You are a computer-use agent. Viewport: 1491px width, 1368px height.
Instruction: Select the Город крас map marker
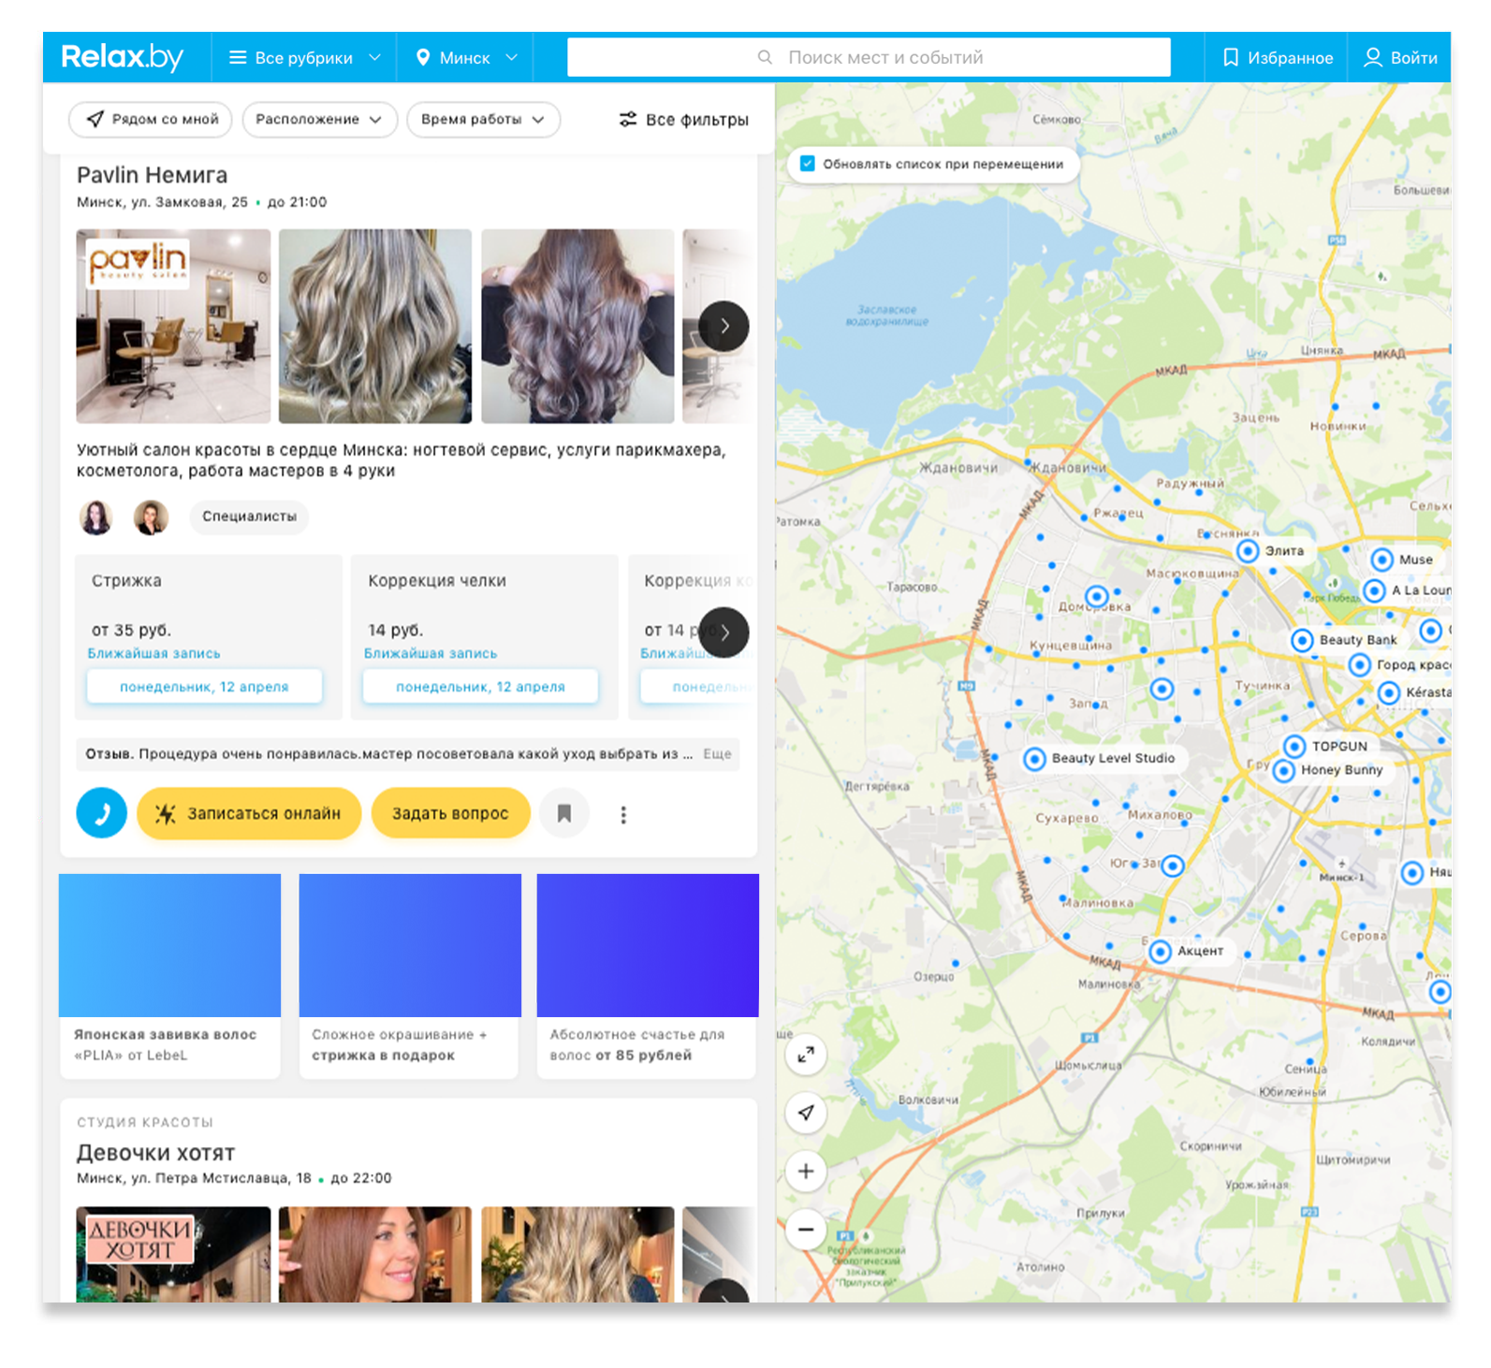coord(1360,665)
